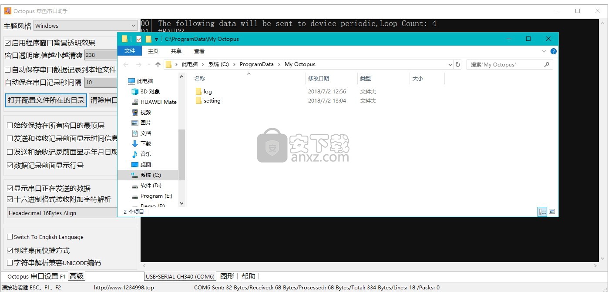Switch to the 主页 ribbon tab

153,51
